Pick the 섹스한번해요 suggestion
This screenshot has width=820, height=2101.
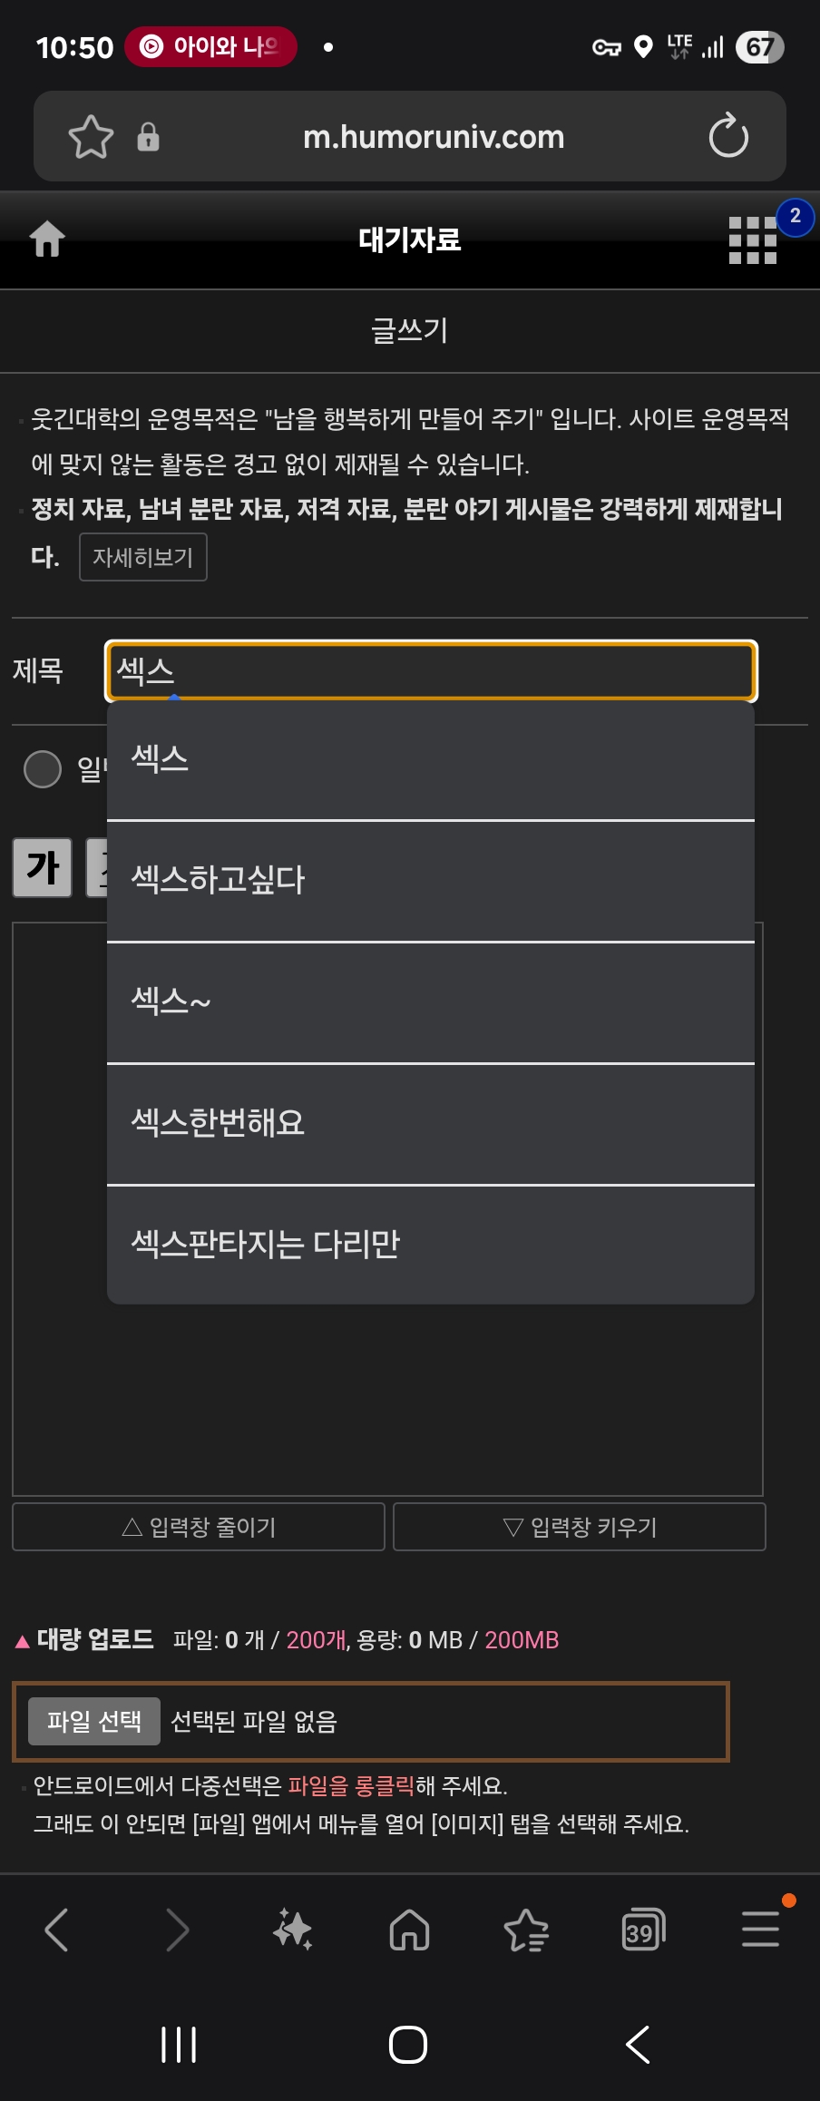(x=431, y=1123)
